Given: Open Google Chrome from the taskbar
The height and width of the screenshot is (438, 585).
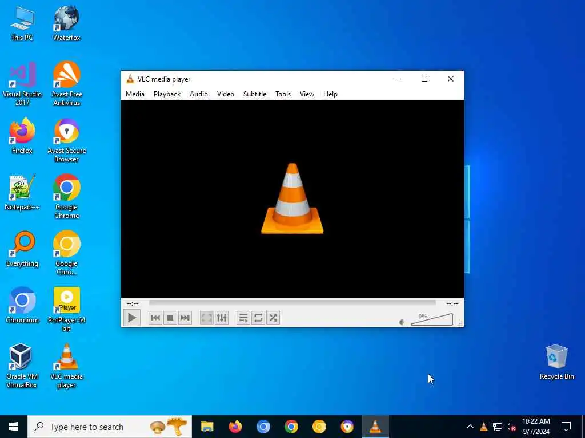Looking at the screenshot, I should [x=291, y=427].
